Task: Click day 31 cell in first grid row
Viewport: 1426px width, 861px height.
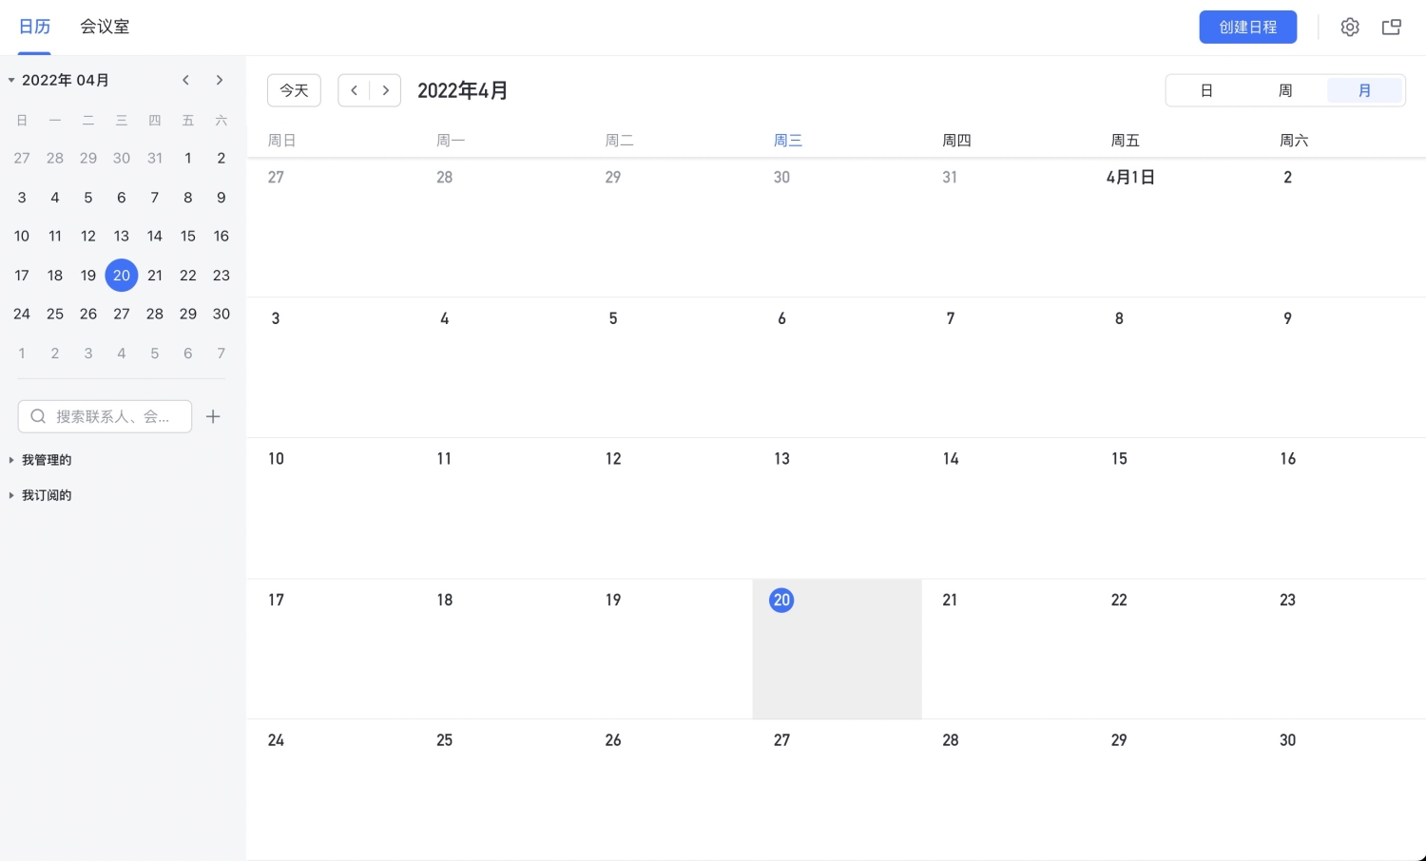Action: click(1006, 227)
